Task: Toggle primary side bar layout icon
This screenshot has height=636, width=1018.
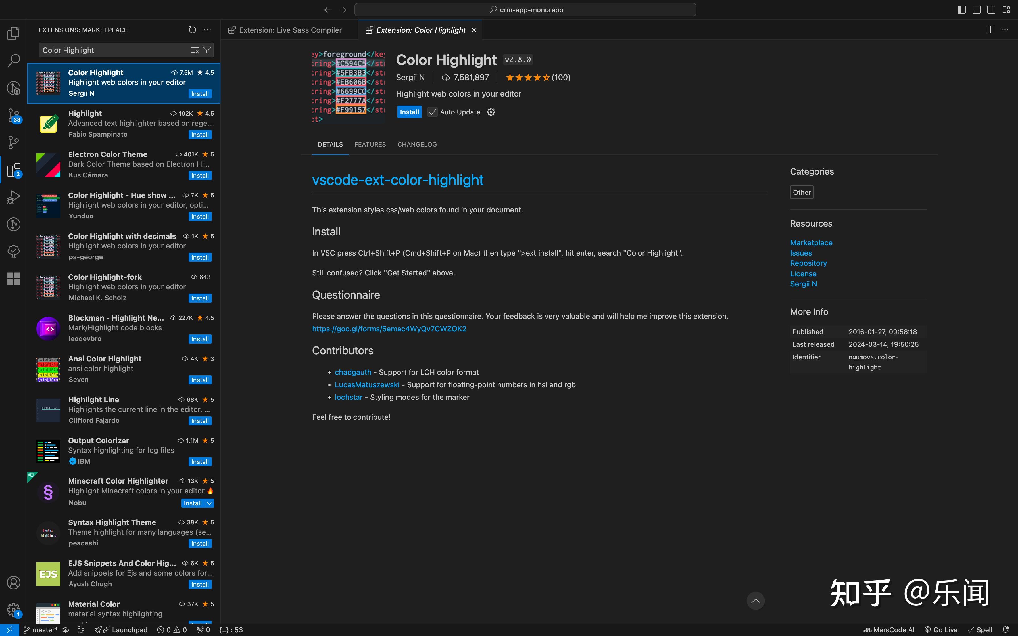Action: [x=962, y=10]
